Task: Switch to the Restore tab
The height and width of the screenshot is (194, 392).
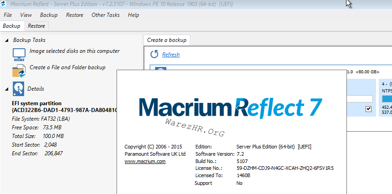Action: click(x=36, y=26)
